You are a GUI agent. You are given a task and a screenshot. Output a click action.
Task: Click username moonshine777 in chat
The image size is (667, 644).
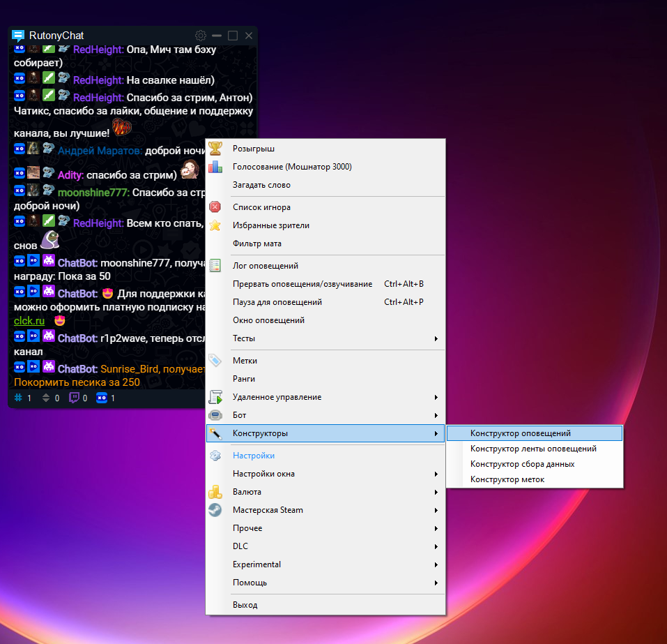point(93,193)
